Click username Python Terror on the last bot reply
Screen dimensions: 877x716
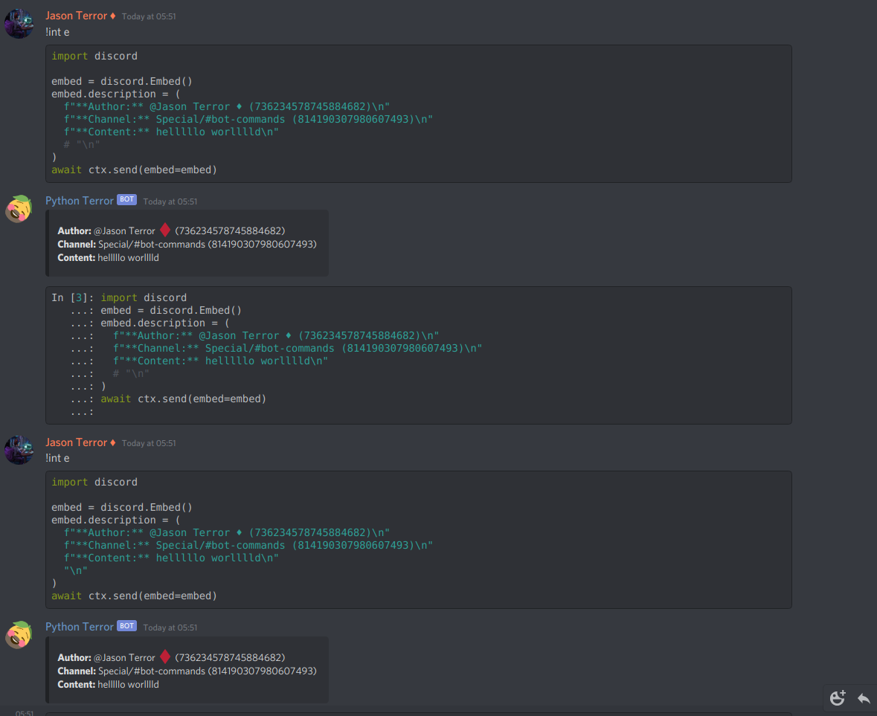click(x=80, y=627)
